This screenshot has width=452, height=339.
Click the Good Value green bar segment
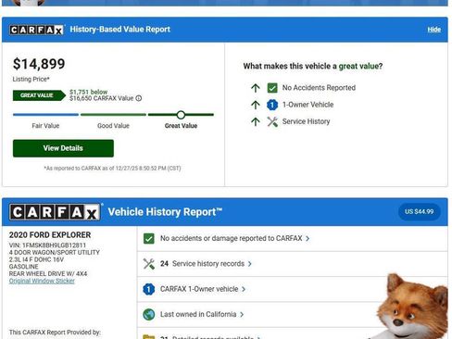tap(113, 115)
